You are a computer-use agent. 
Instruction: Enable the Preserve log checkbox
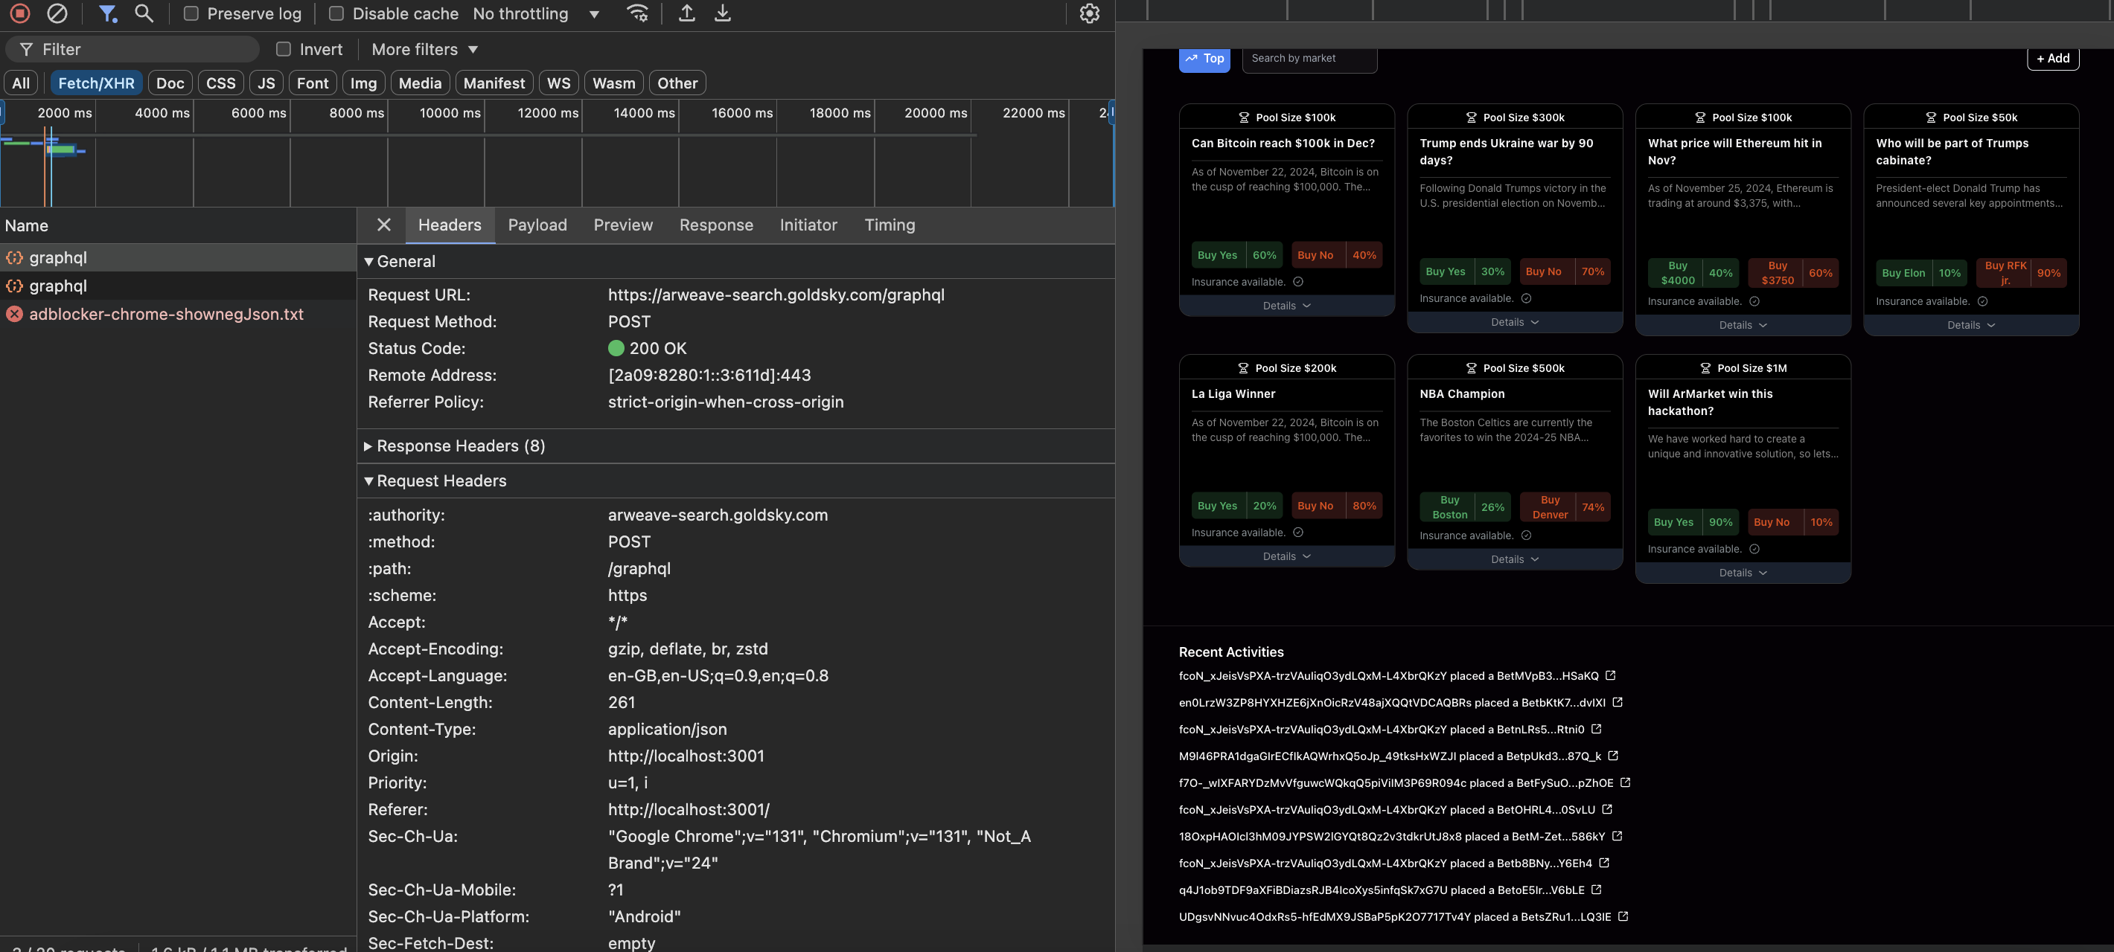(x=191, y=13)
